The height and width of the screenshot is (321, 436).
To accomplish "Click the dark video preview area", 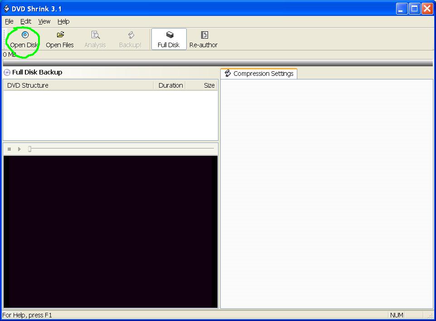I will pyautogui.click(x=111, y=232).
